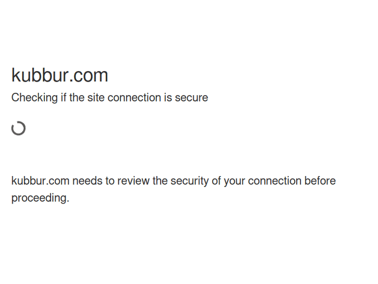Image resolution: width=378 pixels, height=284 pixels.
Task: Click the "Checking if the site" status line
Action: point(109,97)
